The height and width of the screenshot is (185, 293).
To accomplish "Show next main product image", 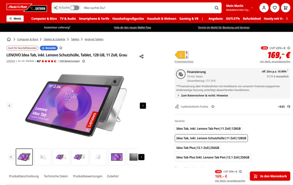I will click(x=143, y=106).
